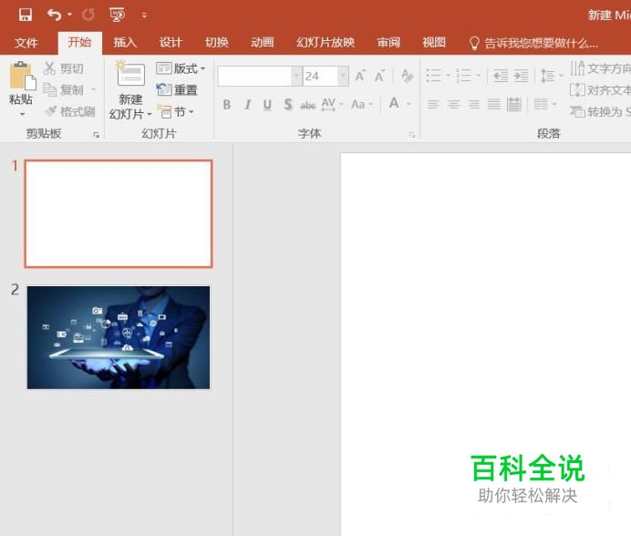
Task: Switch to the 视图 (View) tab
Action: (434, 42)
